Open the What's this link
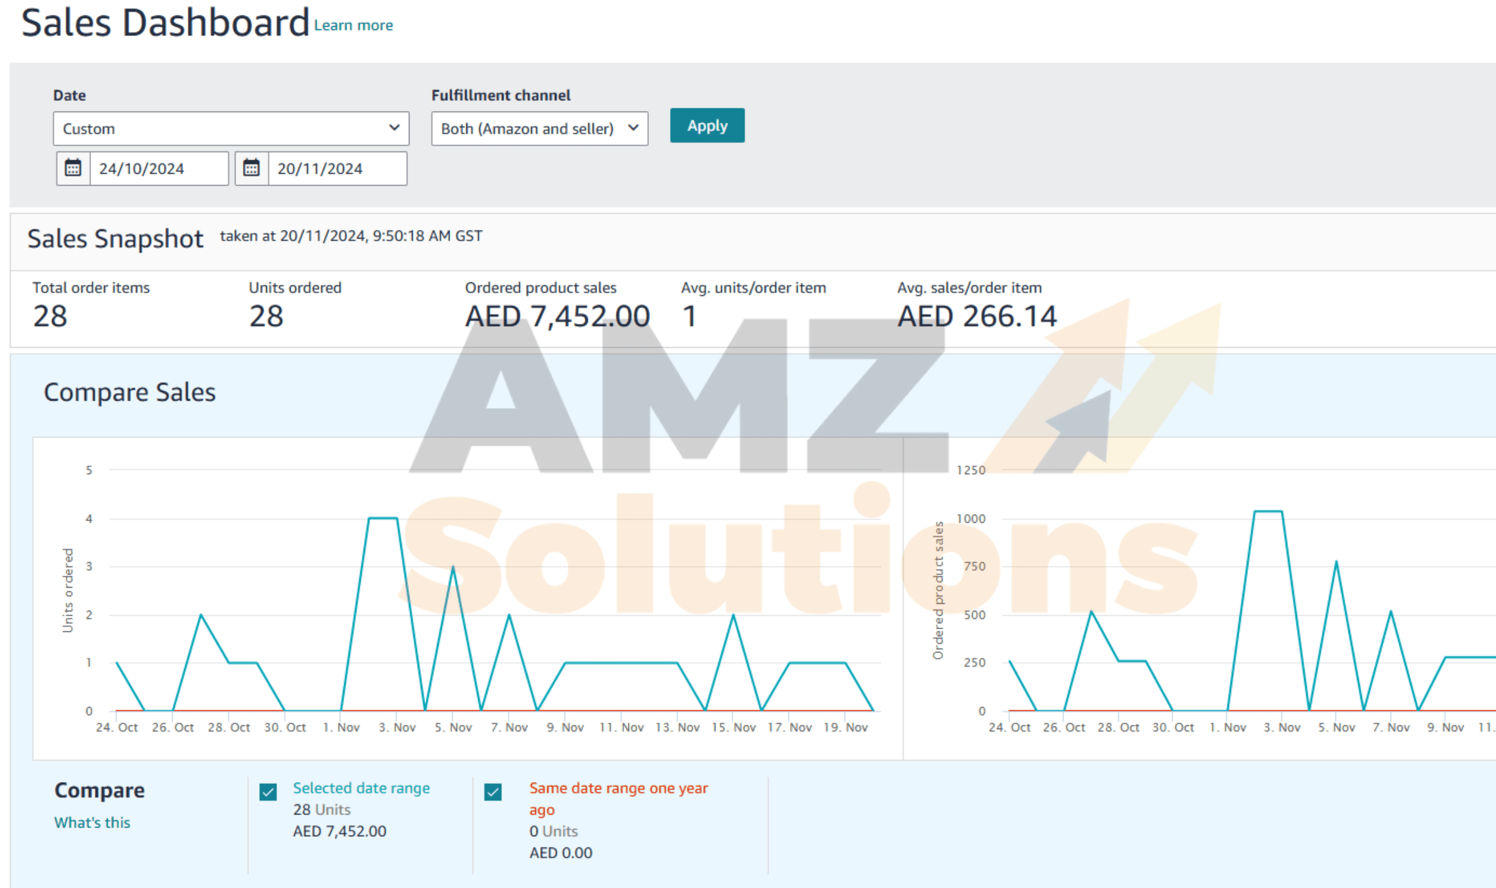 (x=92, y=823)
